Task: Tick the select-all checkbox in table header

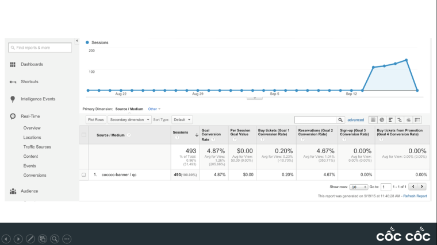Action: point(84,135)
